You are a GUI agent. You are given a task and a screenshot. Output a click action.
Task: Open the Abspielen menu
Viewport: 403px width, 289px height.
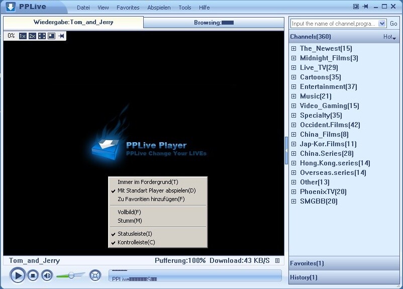pyautogui.click(x=159, y=8)
